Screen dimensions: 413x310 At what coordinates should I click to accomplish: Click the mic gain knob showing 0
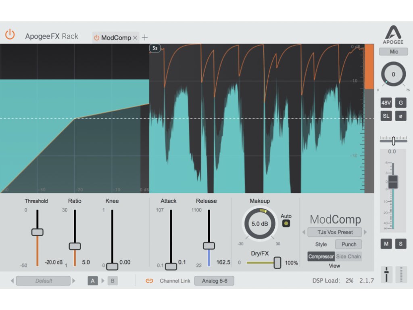[x=393, y=74]
